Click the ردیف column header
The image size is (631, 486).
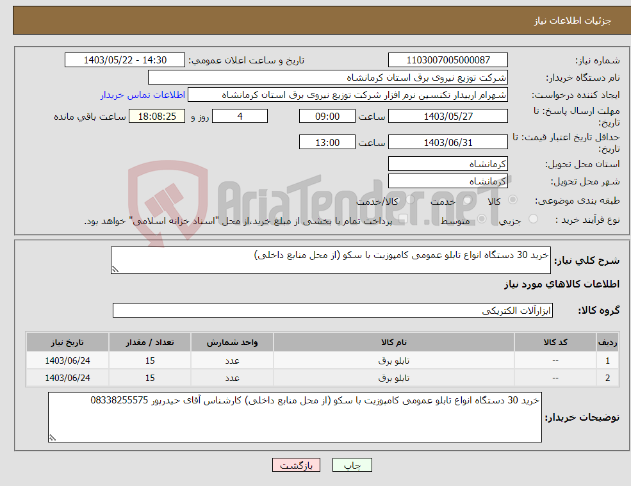tap(608, 343)
